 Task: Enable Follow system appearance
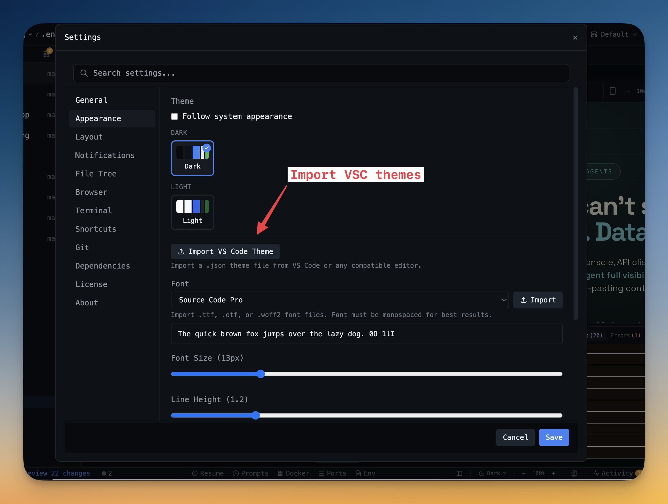[174, 117]
